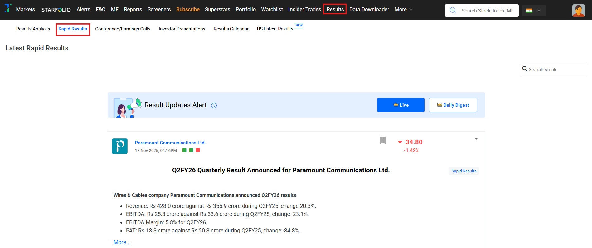Switch alerts to Daily Digest
Screen dimensions: 592x248
(x=453, y=105)
